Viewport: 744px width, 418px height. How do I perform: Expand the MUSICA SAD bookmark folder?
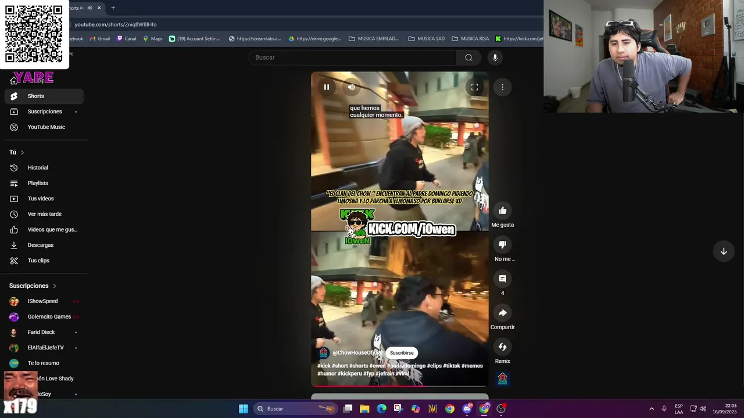pyautogui.click(x=427, y=39)
